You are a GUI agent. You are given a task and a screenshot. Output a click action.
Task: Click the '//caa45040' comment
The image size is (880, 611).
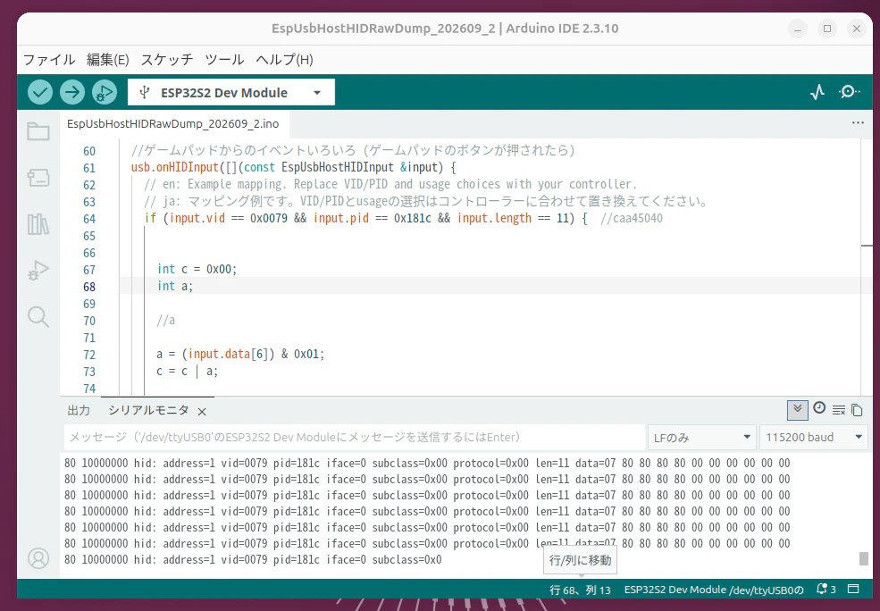(632, 218)
